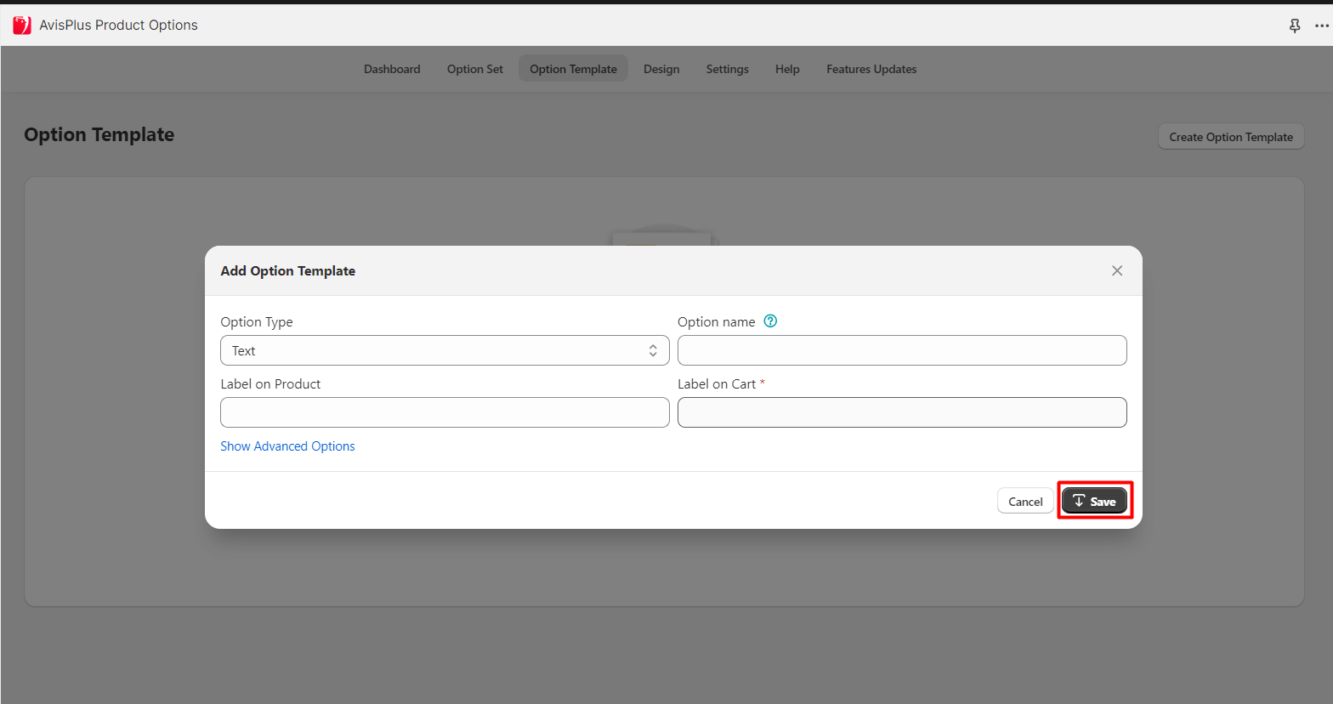
Task: Open the Design tab
Action: click(661, 69)
